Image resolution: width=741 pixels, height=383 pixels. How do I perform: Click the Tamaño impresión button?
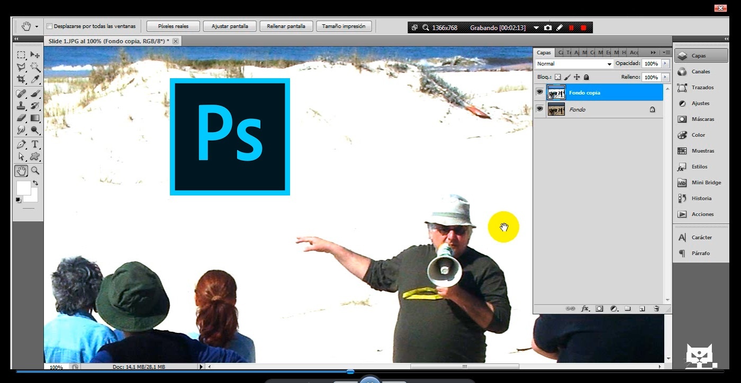(344, 26)
